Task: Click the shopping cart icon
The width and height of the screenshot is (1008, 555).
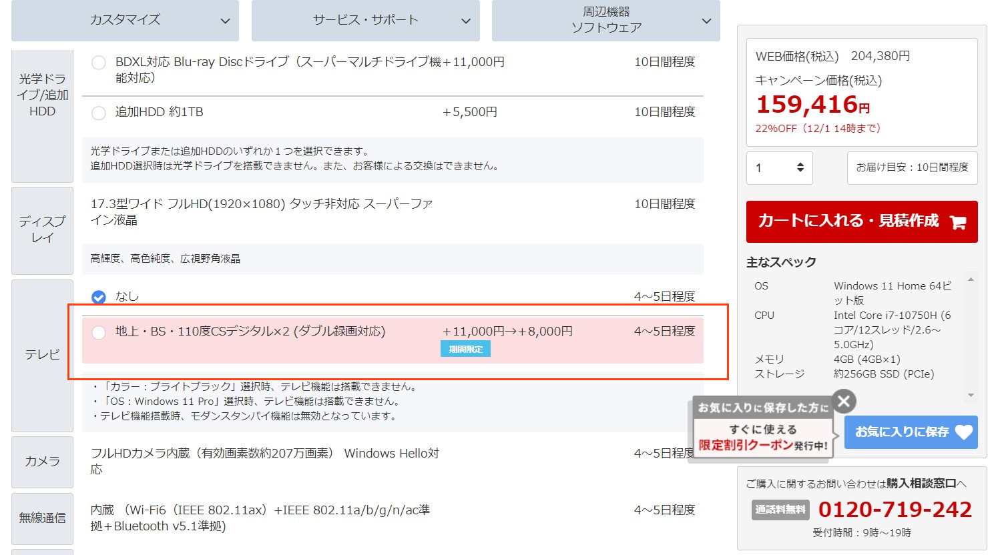Action: click(958, 222)
